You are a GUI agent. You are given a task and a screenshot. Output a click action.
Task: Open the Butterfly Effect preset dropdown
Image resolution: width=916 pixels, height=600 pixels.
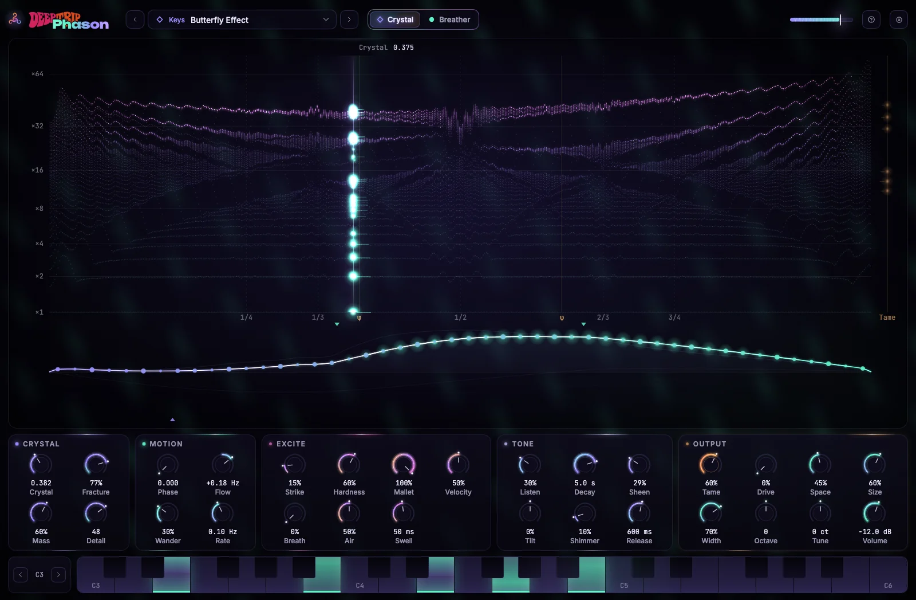coord(242,19)
